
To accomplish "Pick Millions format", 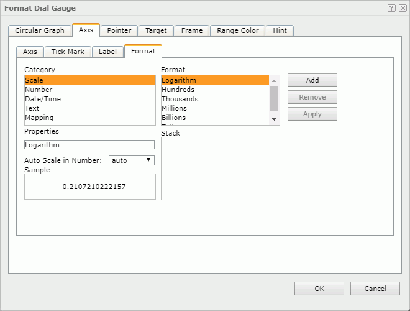I will (x=215, y=108).
